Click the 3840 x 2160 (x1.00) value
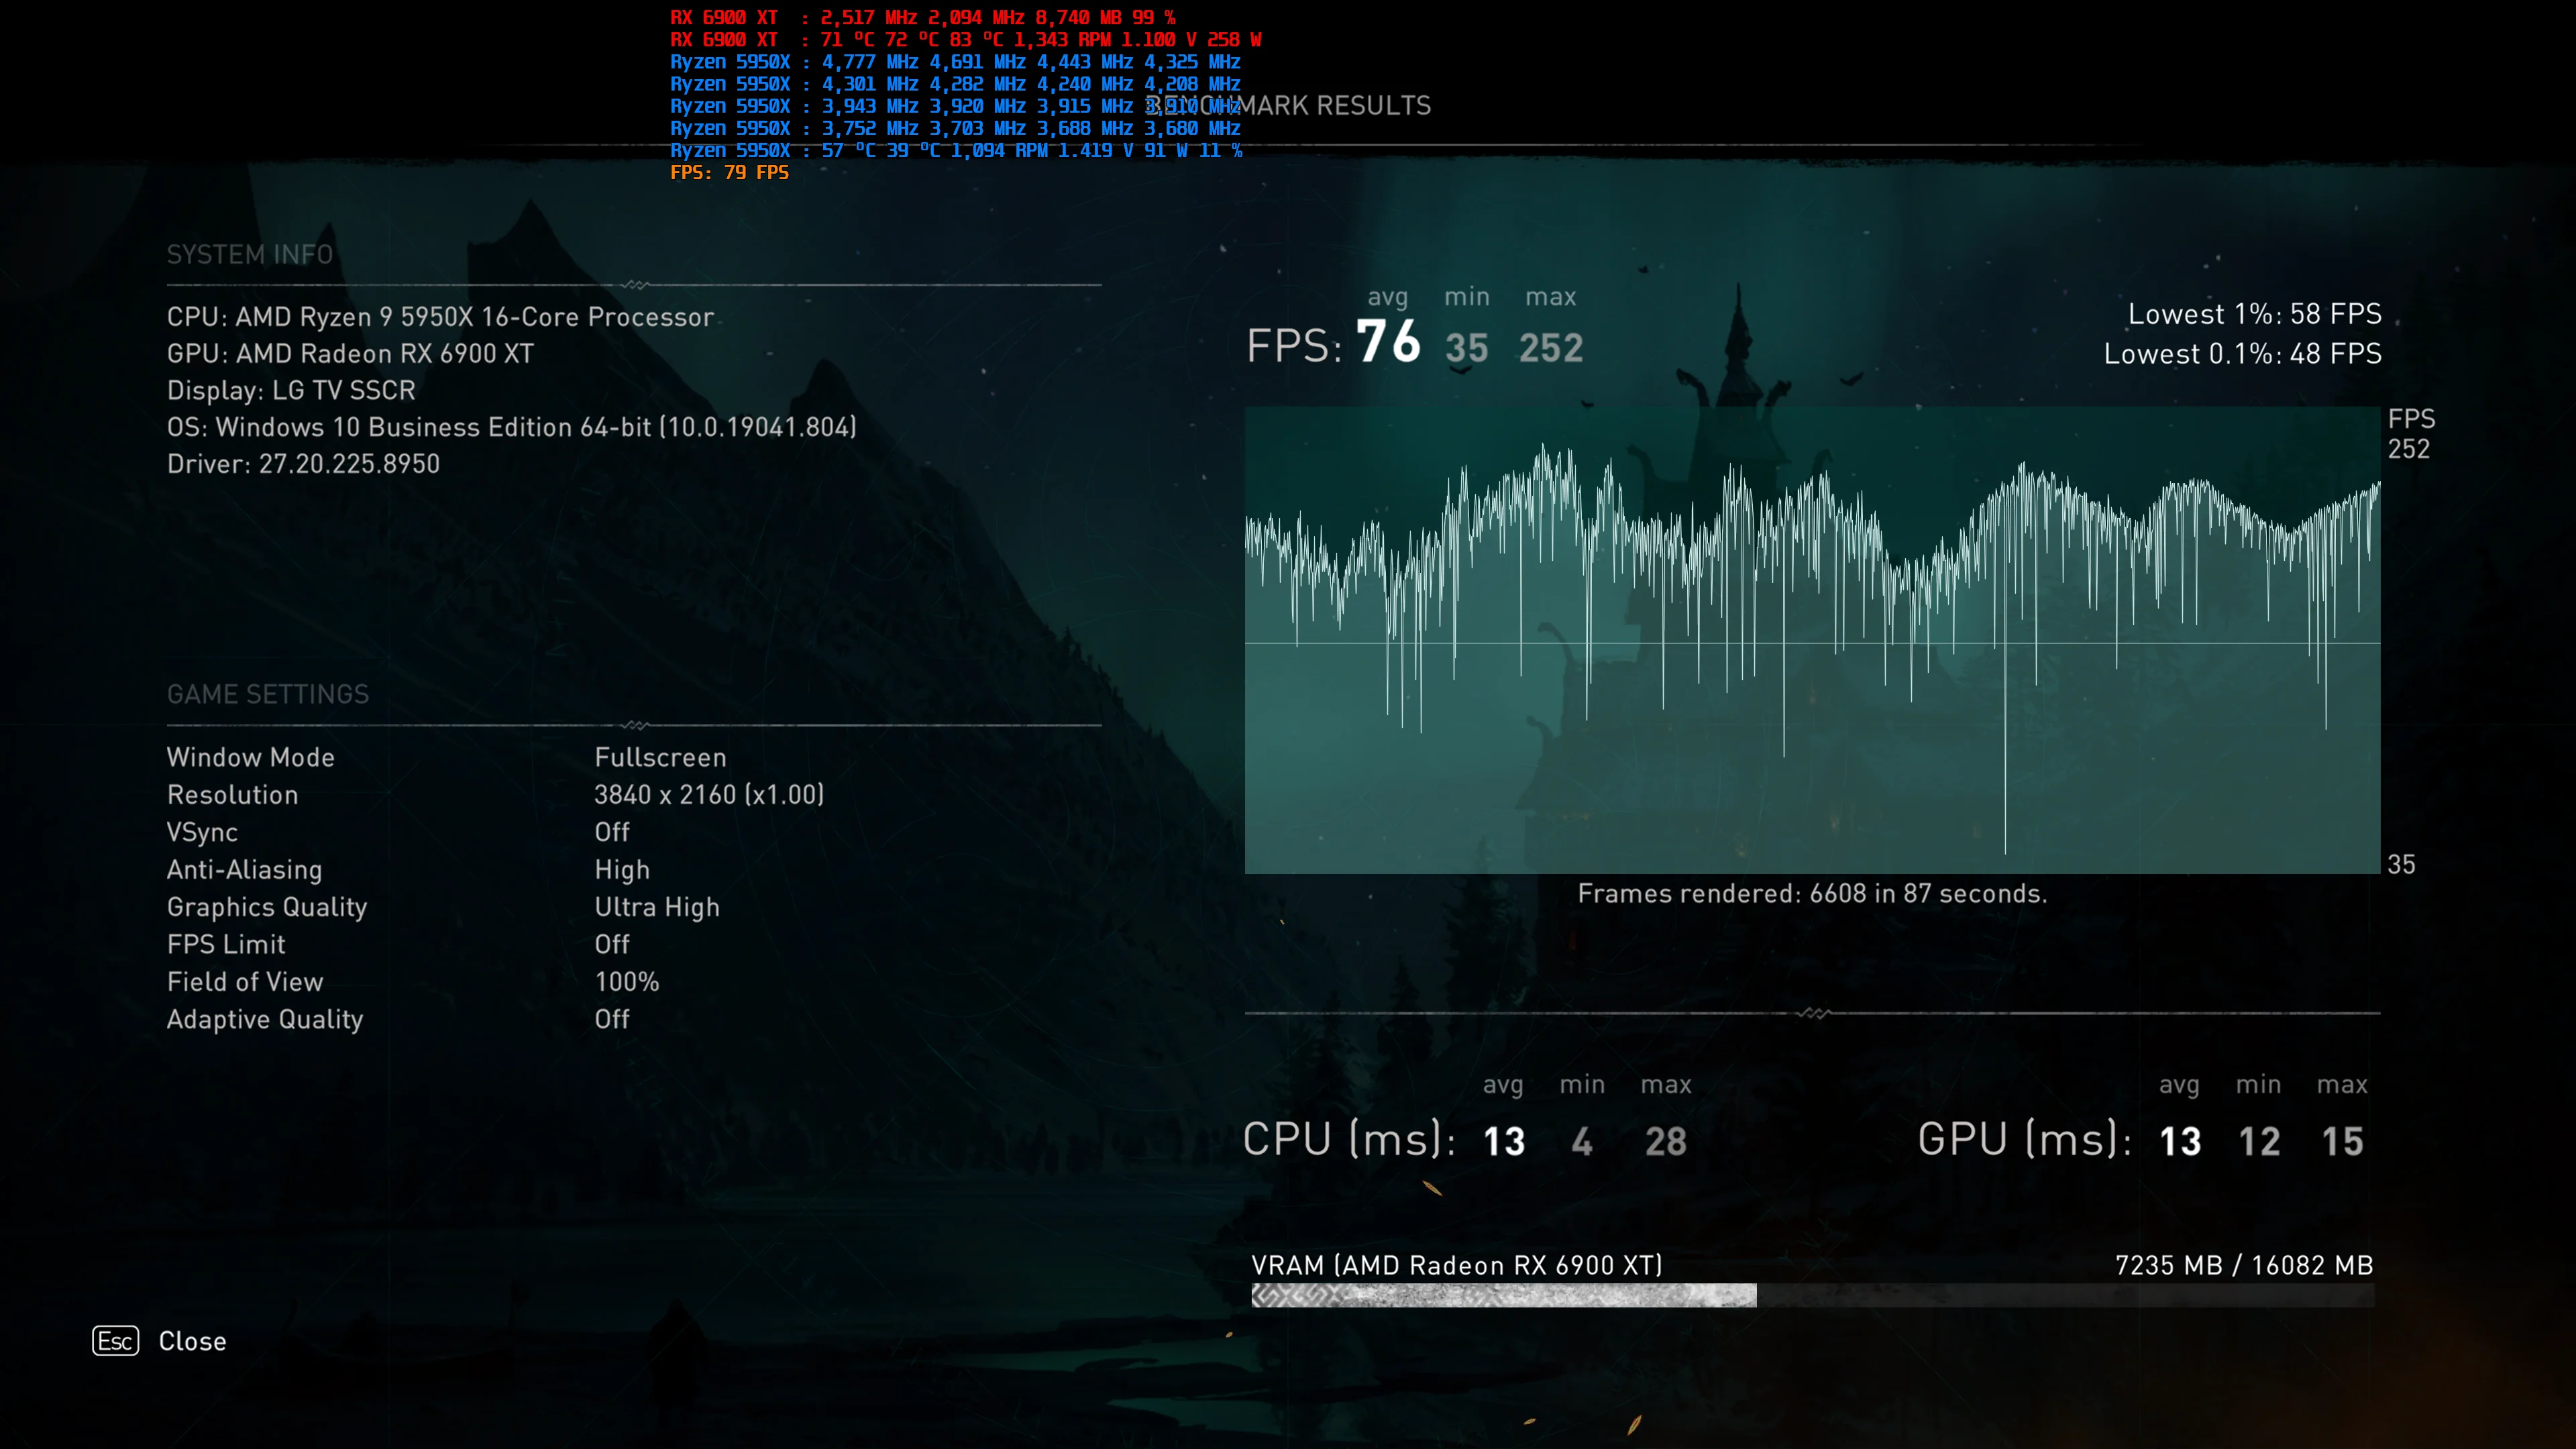This screenshot has height=1449, width=2576. pos(709,795)
